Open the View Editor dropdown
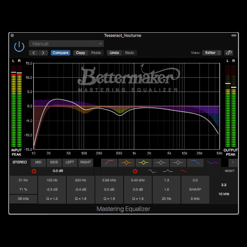 click(x=212, y=53)
